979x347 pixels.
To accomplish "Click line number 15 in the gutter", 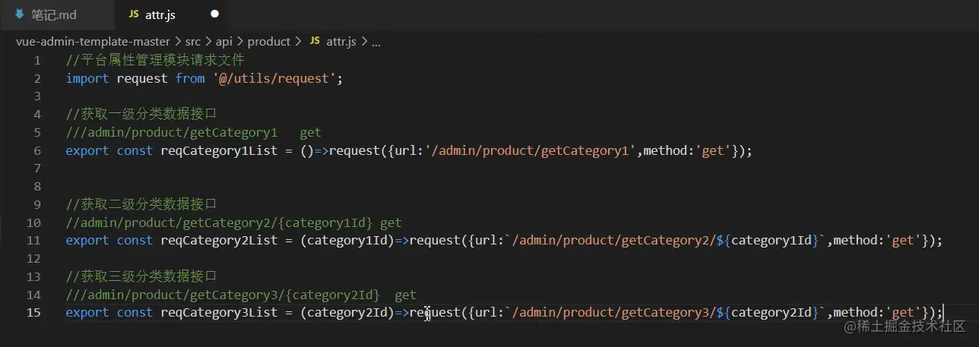I will pos(33,312).
